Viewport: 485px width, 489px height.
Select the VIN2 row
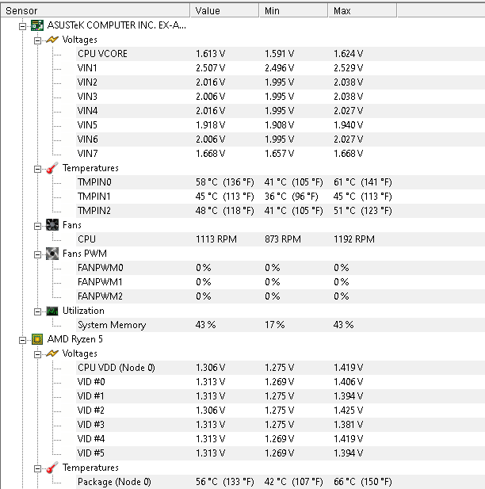tap(280, 82)
